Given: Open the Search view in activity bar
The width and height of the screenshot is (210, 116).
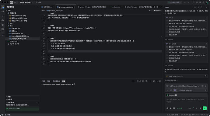Looking at the screenshot, I should click(2, 12).
